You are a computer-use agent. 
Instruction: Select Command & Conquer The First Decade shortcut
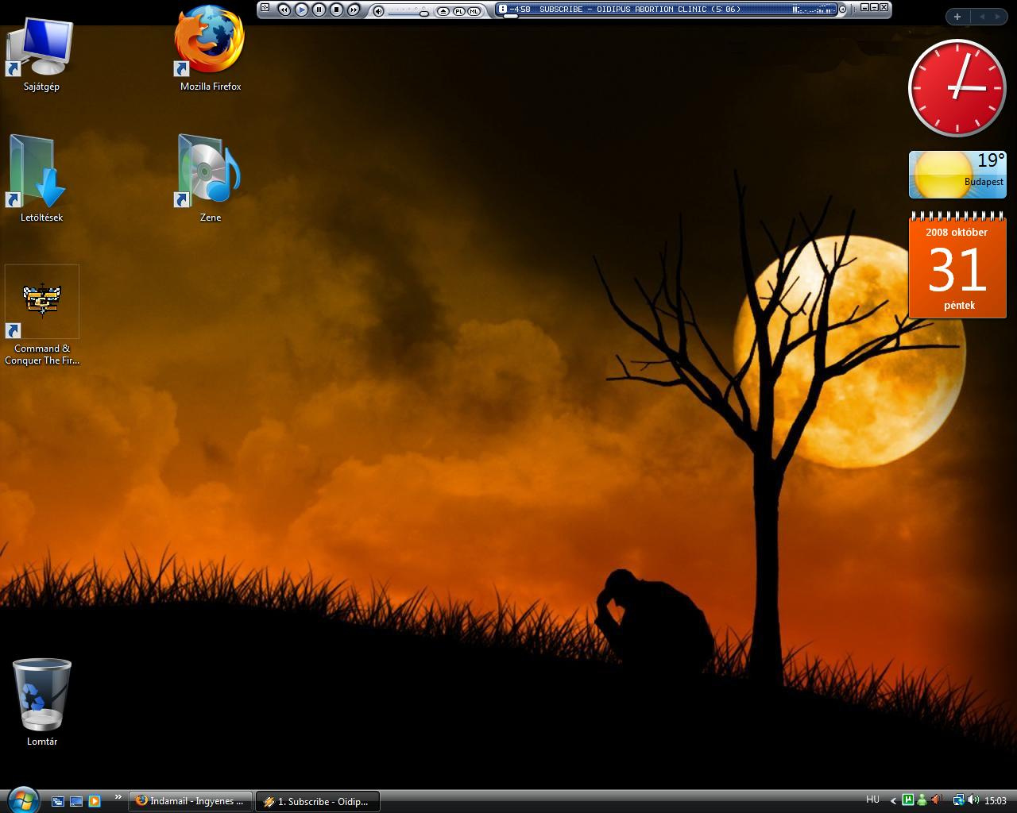click(42, 315)
